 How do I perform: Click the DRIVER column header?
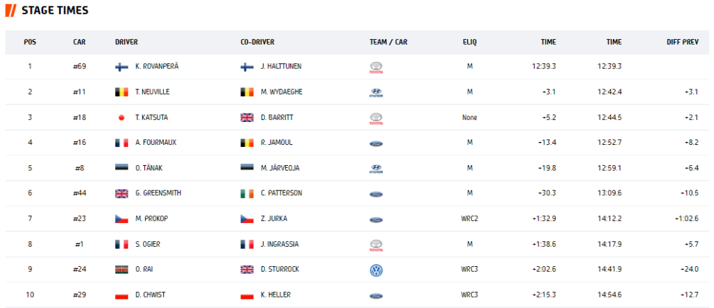click(x=127, y=43)
